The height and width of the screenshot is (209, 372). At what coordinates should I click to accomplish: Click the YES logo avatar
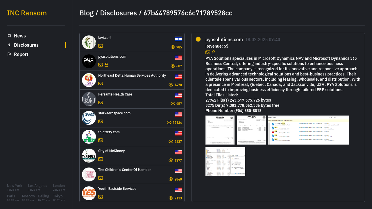click(x=89, y=193)
